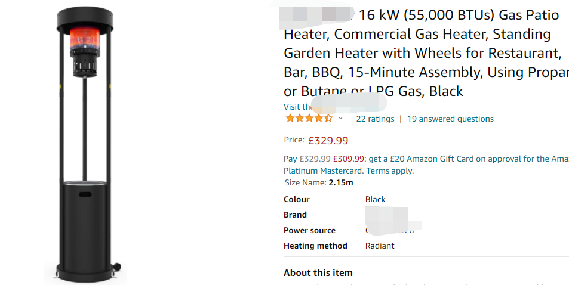Click the star rating icons
The width and height of the screenshot is (569, 285).
309,118
